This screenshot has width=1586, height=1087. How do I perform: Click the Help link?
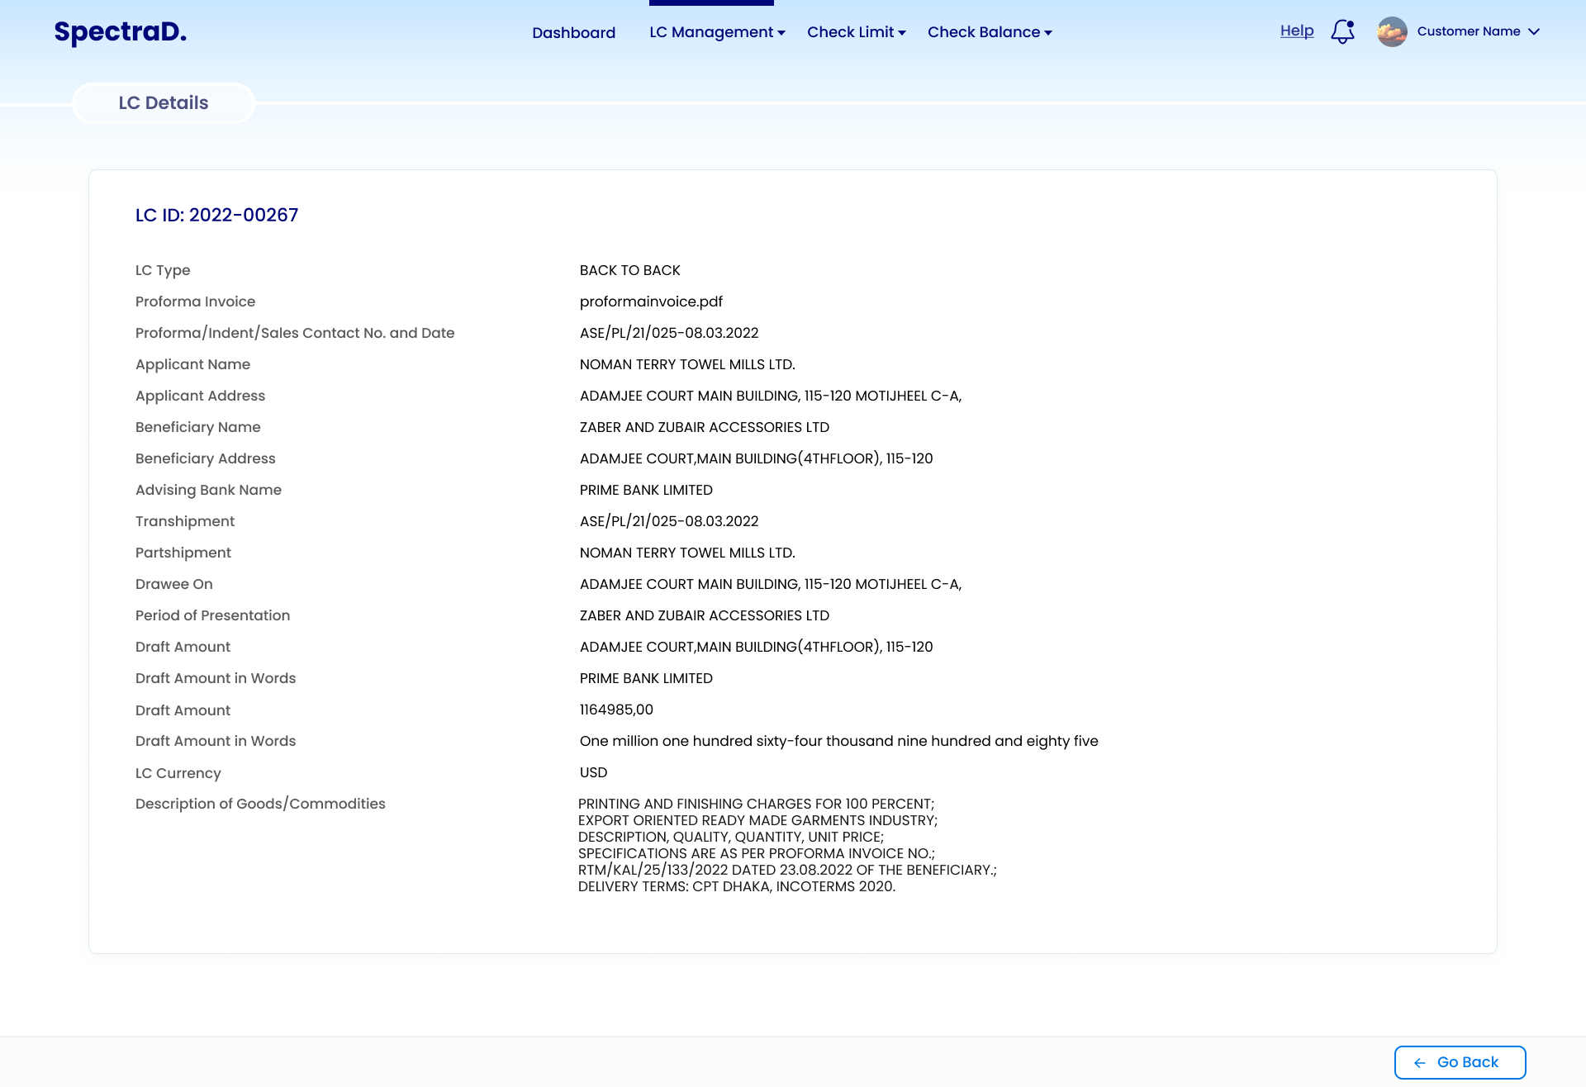(x=1297, y=31)
